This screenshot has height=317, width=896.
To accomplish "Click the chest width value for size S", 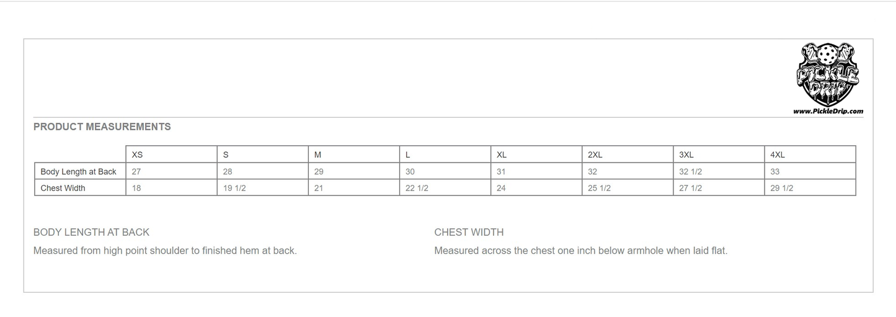I will tap(234, 188).
